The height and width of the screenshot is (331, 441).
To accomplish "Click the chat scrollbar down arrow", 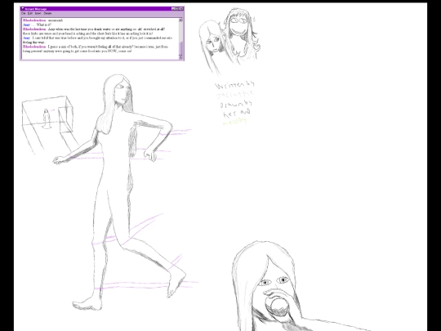I will click(180, 57).
